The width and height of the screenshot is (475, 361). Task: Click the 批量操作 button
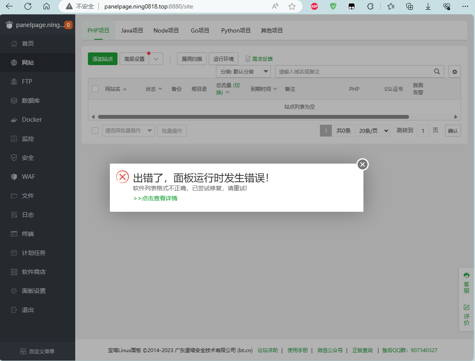pos(172,131)
